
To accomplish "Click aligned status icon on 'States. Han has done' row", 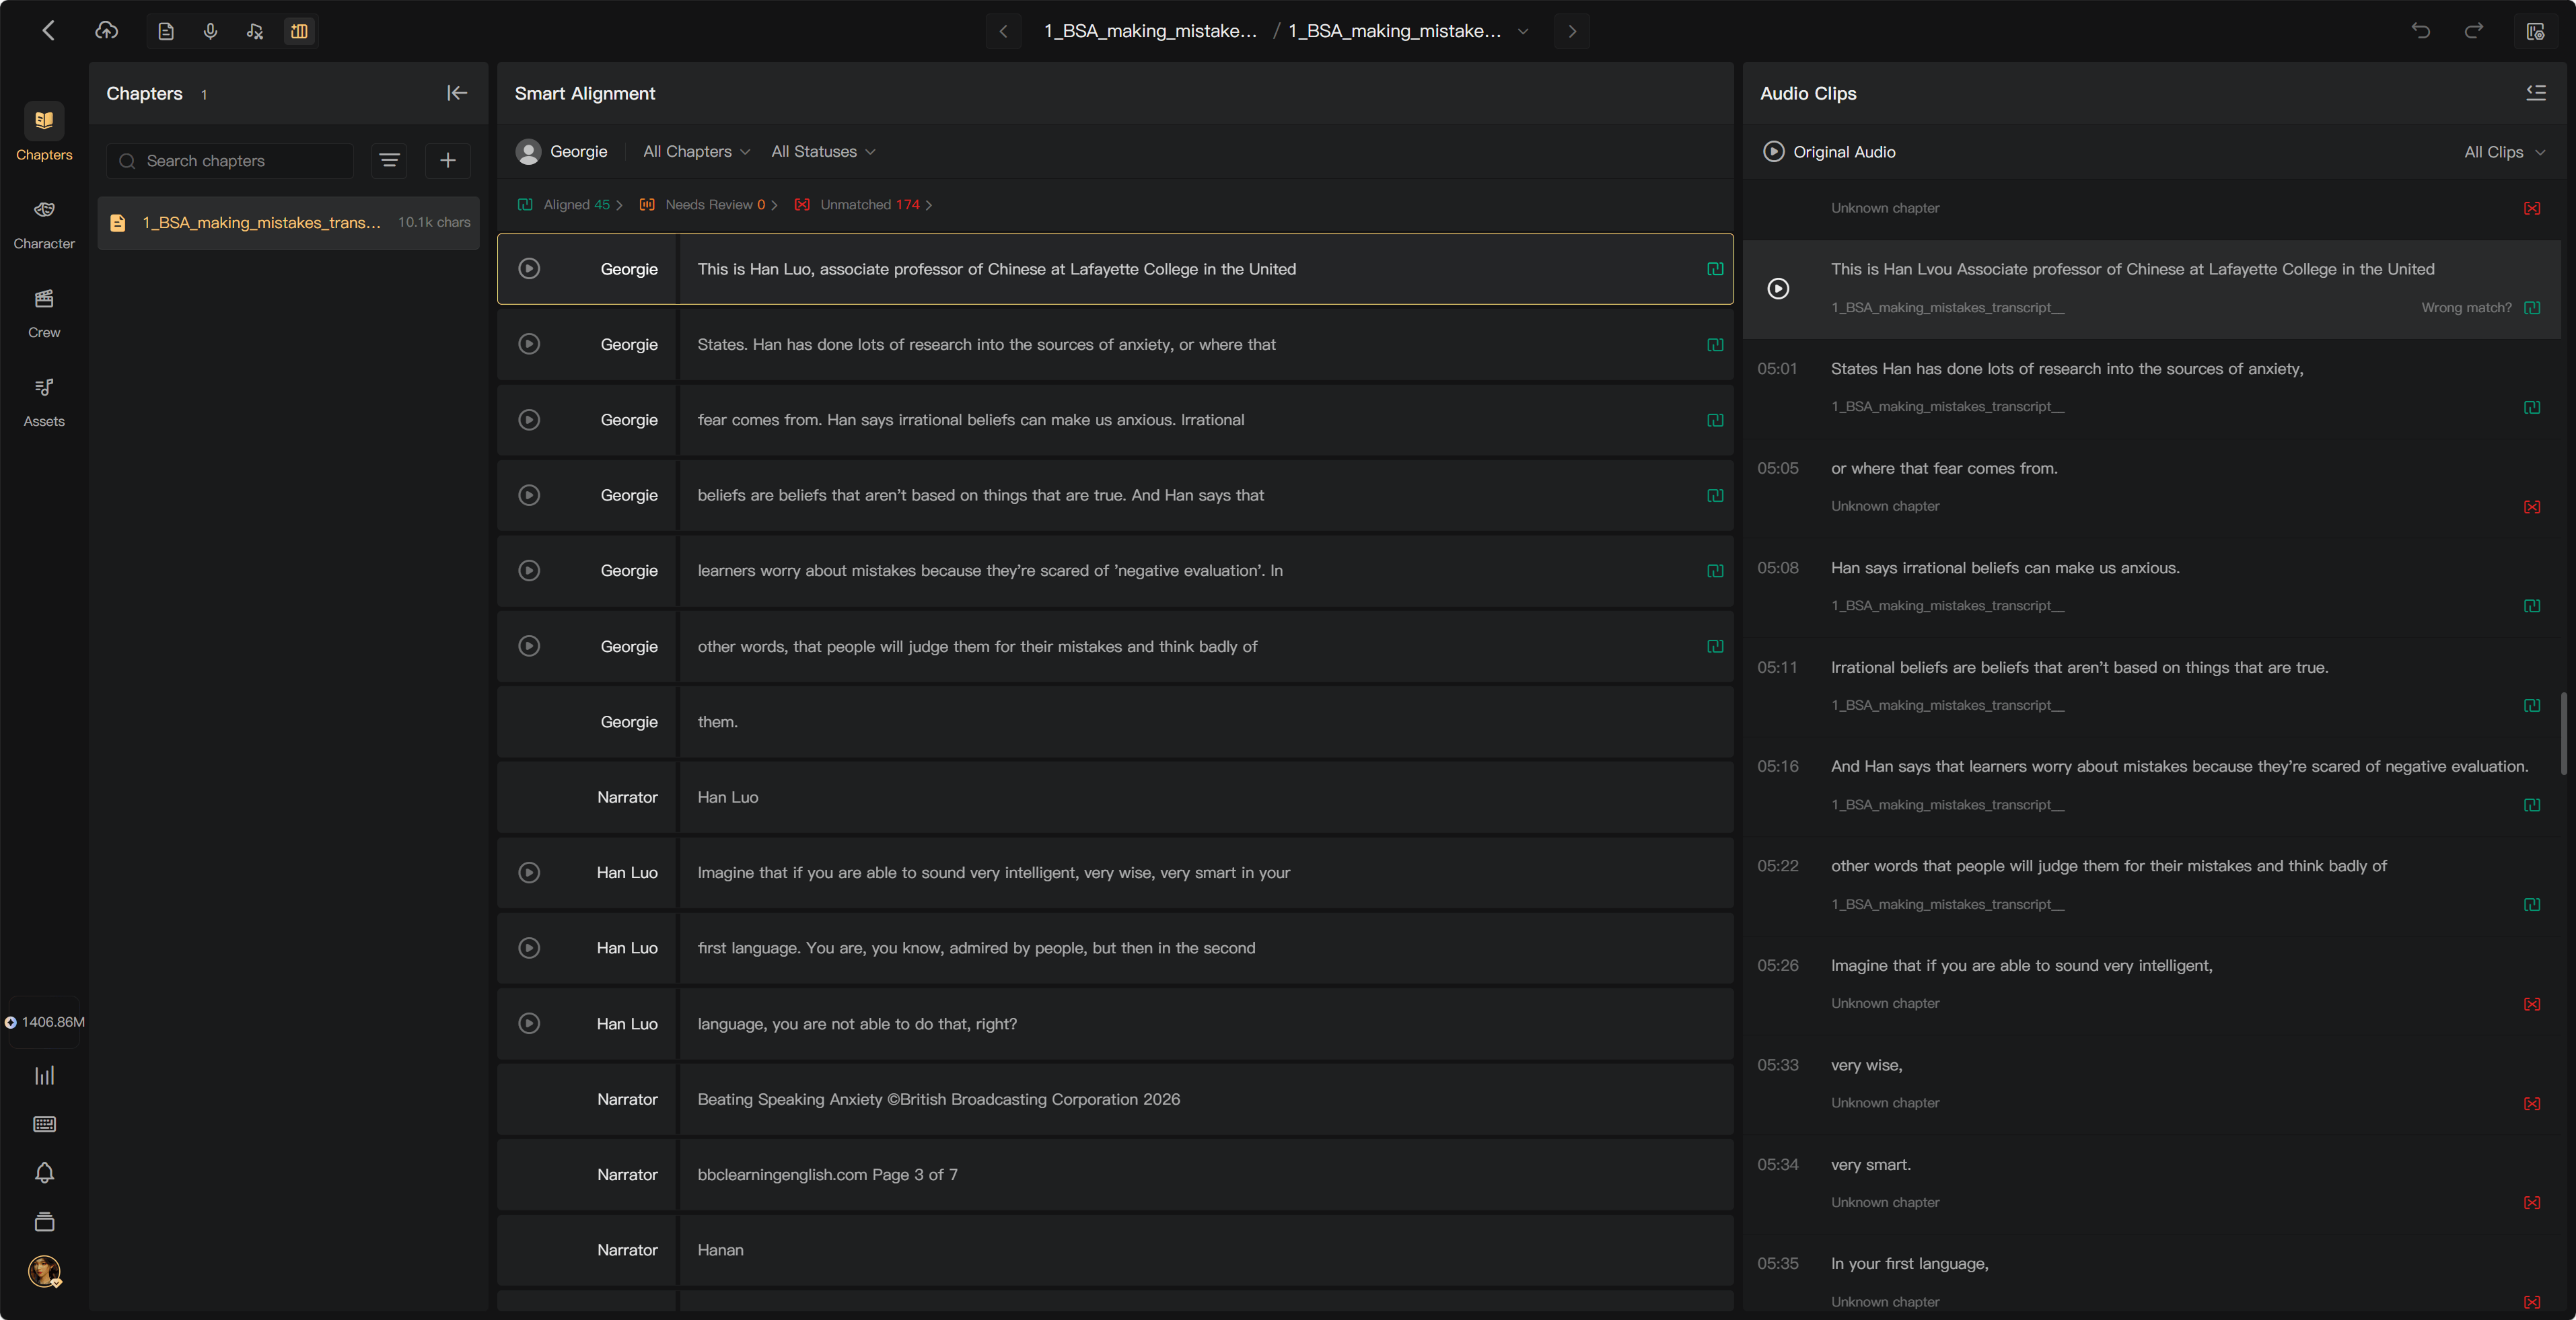I will pos(1715,345).
